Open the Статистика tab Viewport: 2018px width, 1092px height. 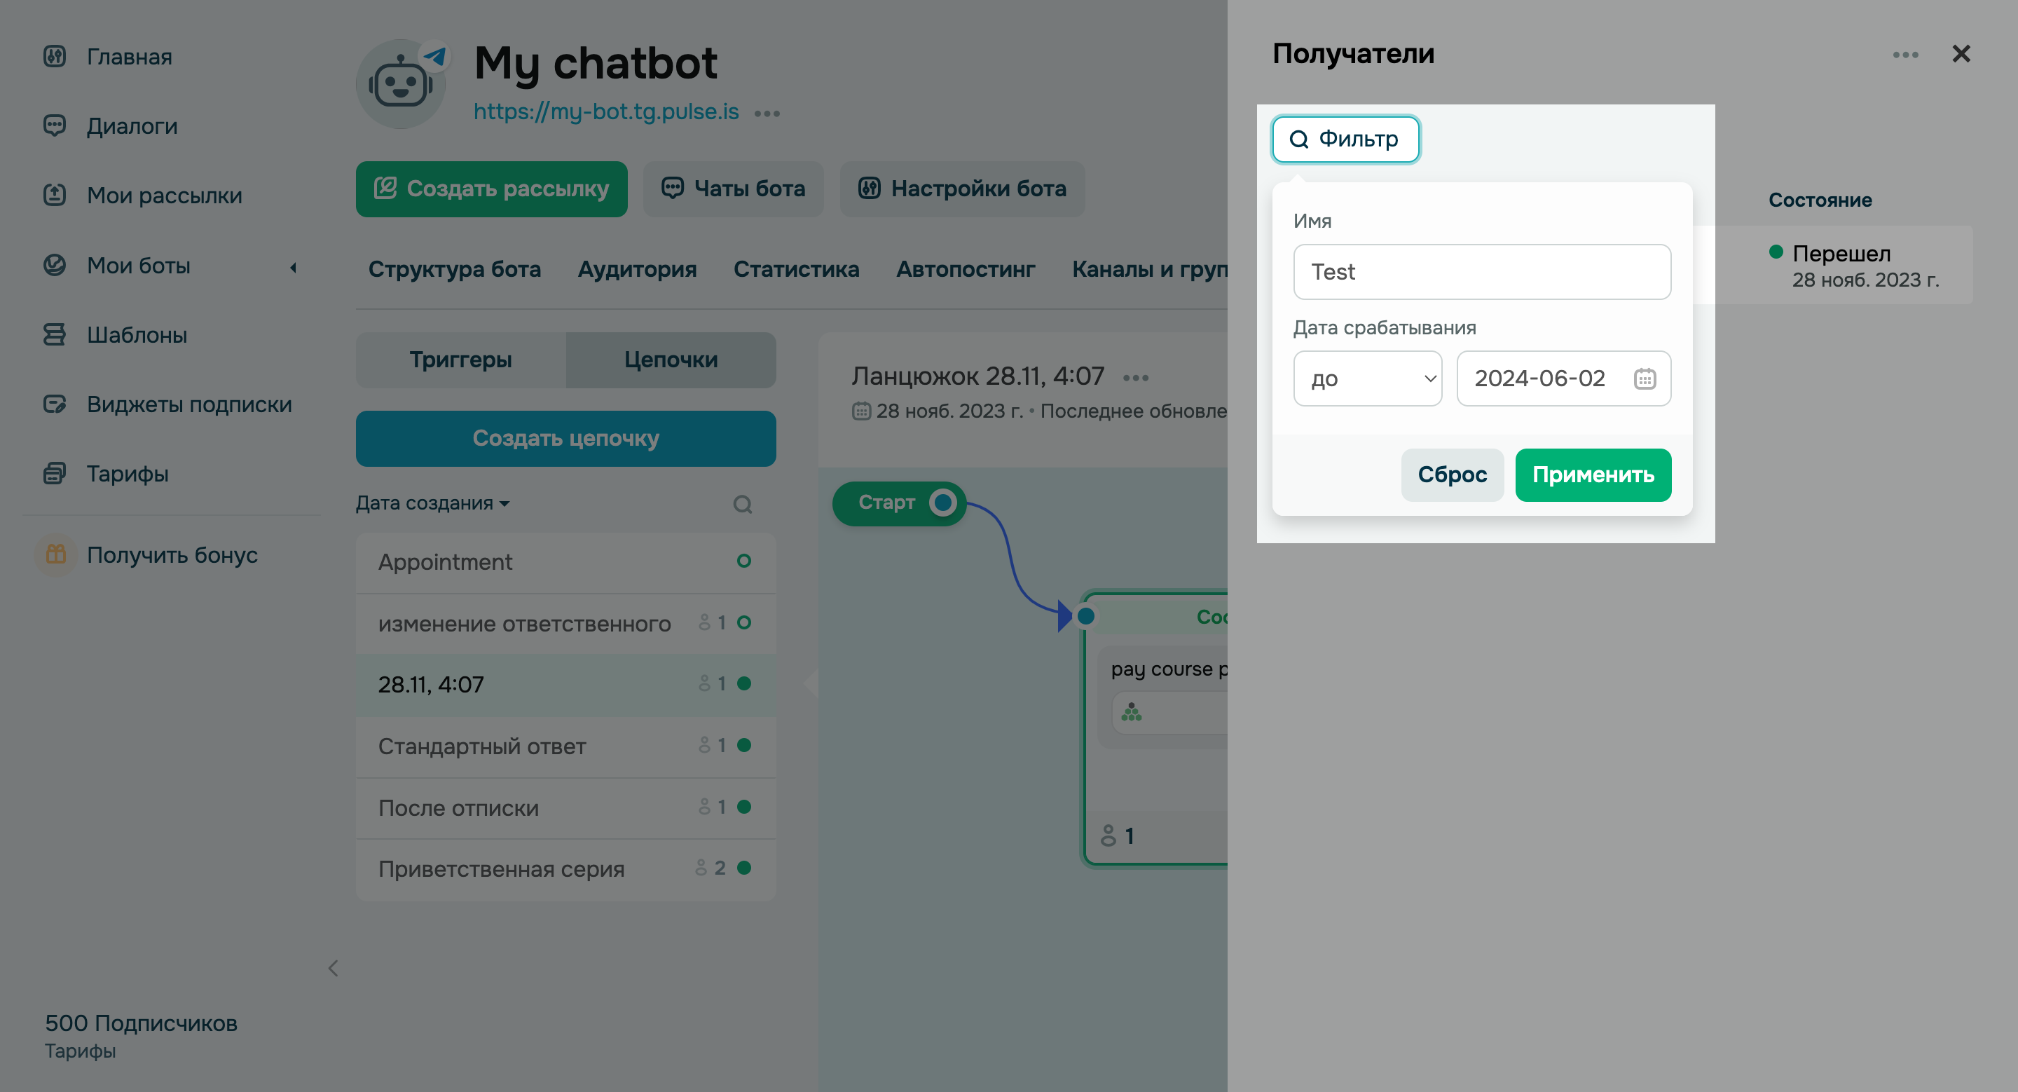click(797, 269)
